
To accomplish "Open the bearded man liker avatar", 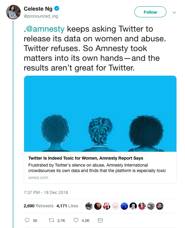I will point(160,206).
